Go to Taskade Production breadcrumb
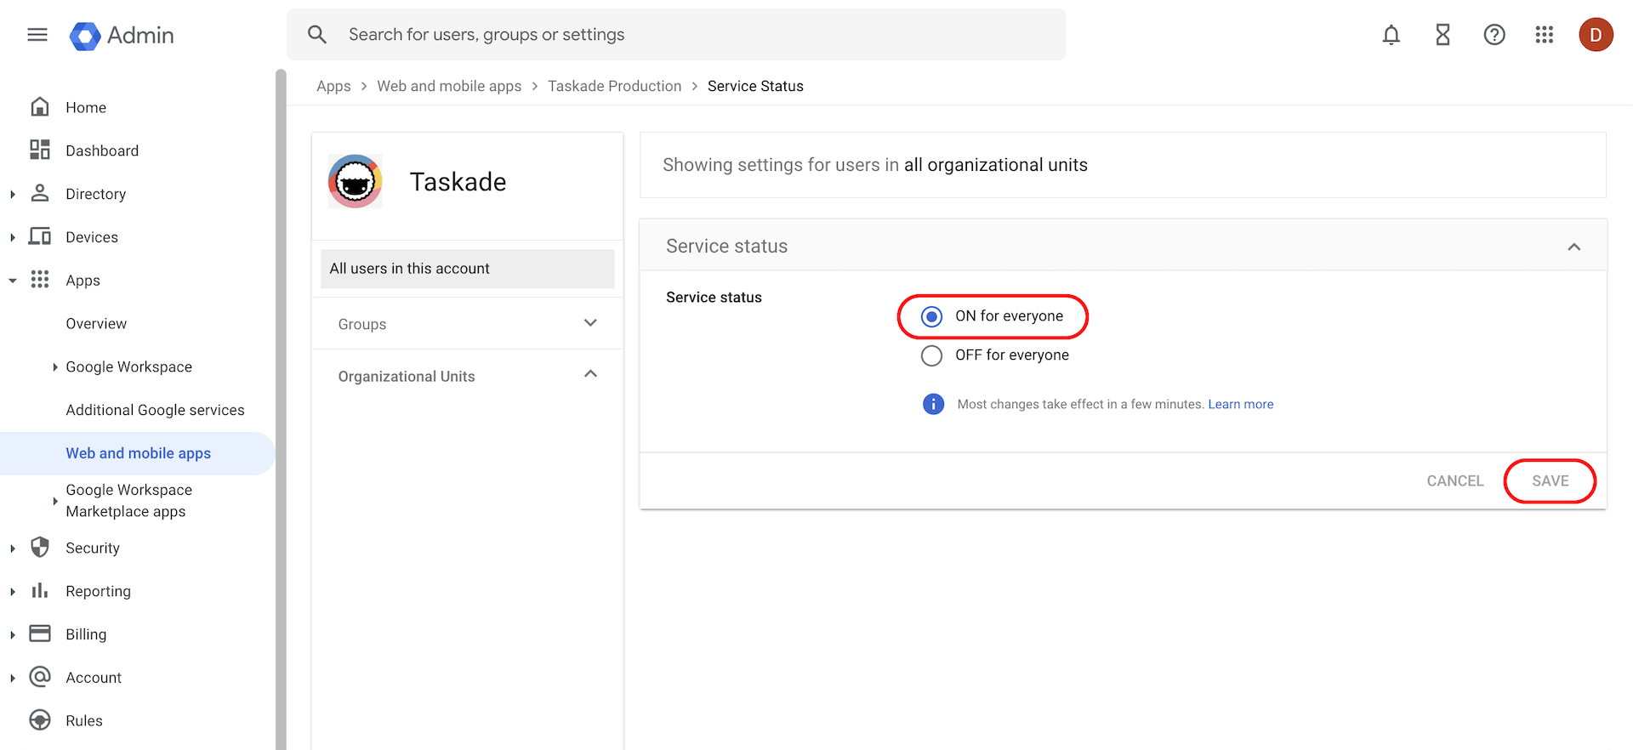The width and height of the screenshot is (1633, 750). point(615,86)
